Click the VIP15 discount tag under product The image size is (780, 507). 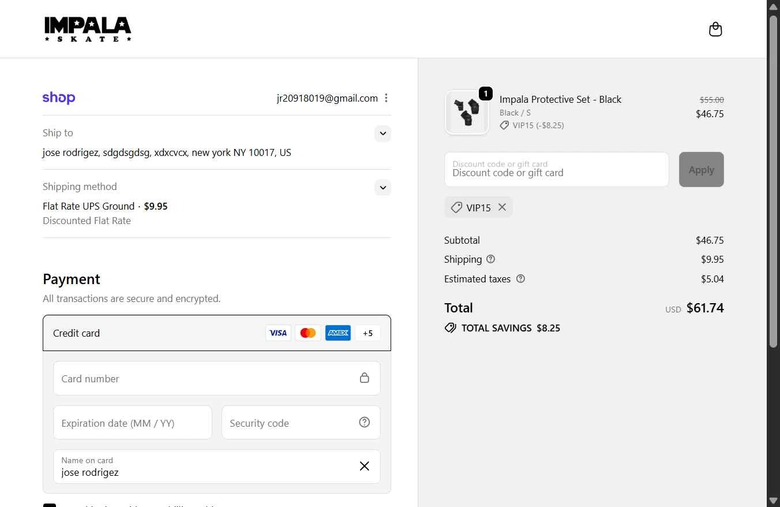(x=532, y=125)
